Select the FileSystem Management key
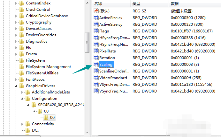 tap(48, 67)
